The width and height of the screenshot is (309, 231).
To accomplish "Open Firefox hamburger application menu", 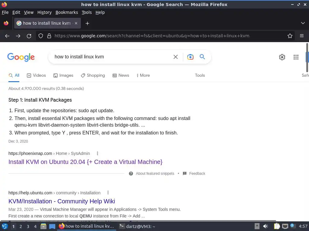I will tap(302, 36).
